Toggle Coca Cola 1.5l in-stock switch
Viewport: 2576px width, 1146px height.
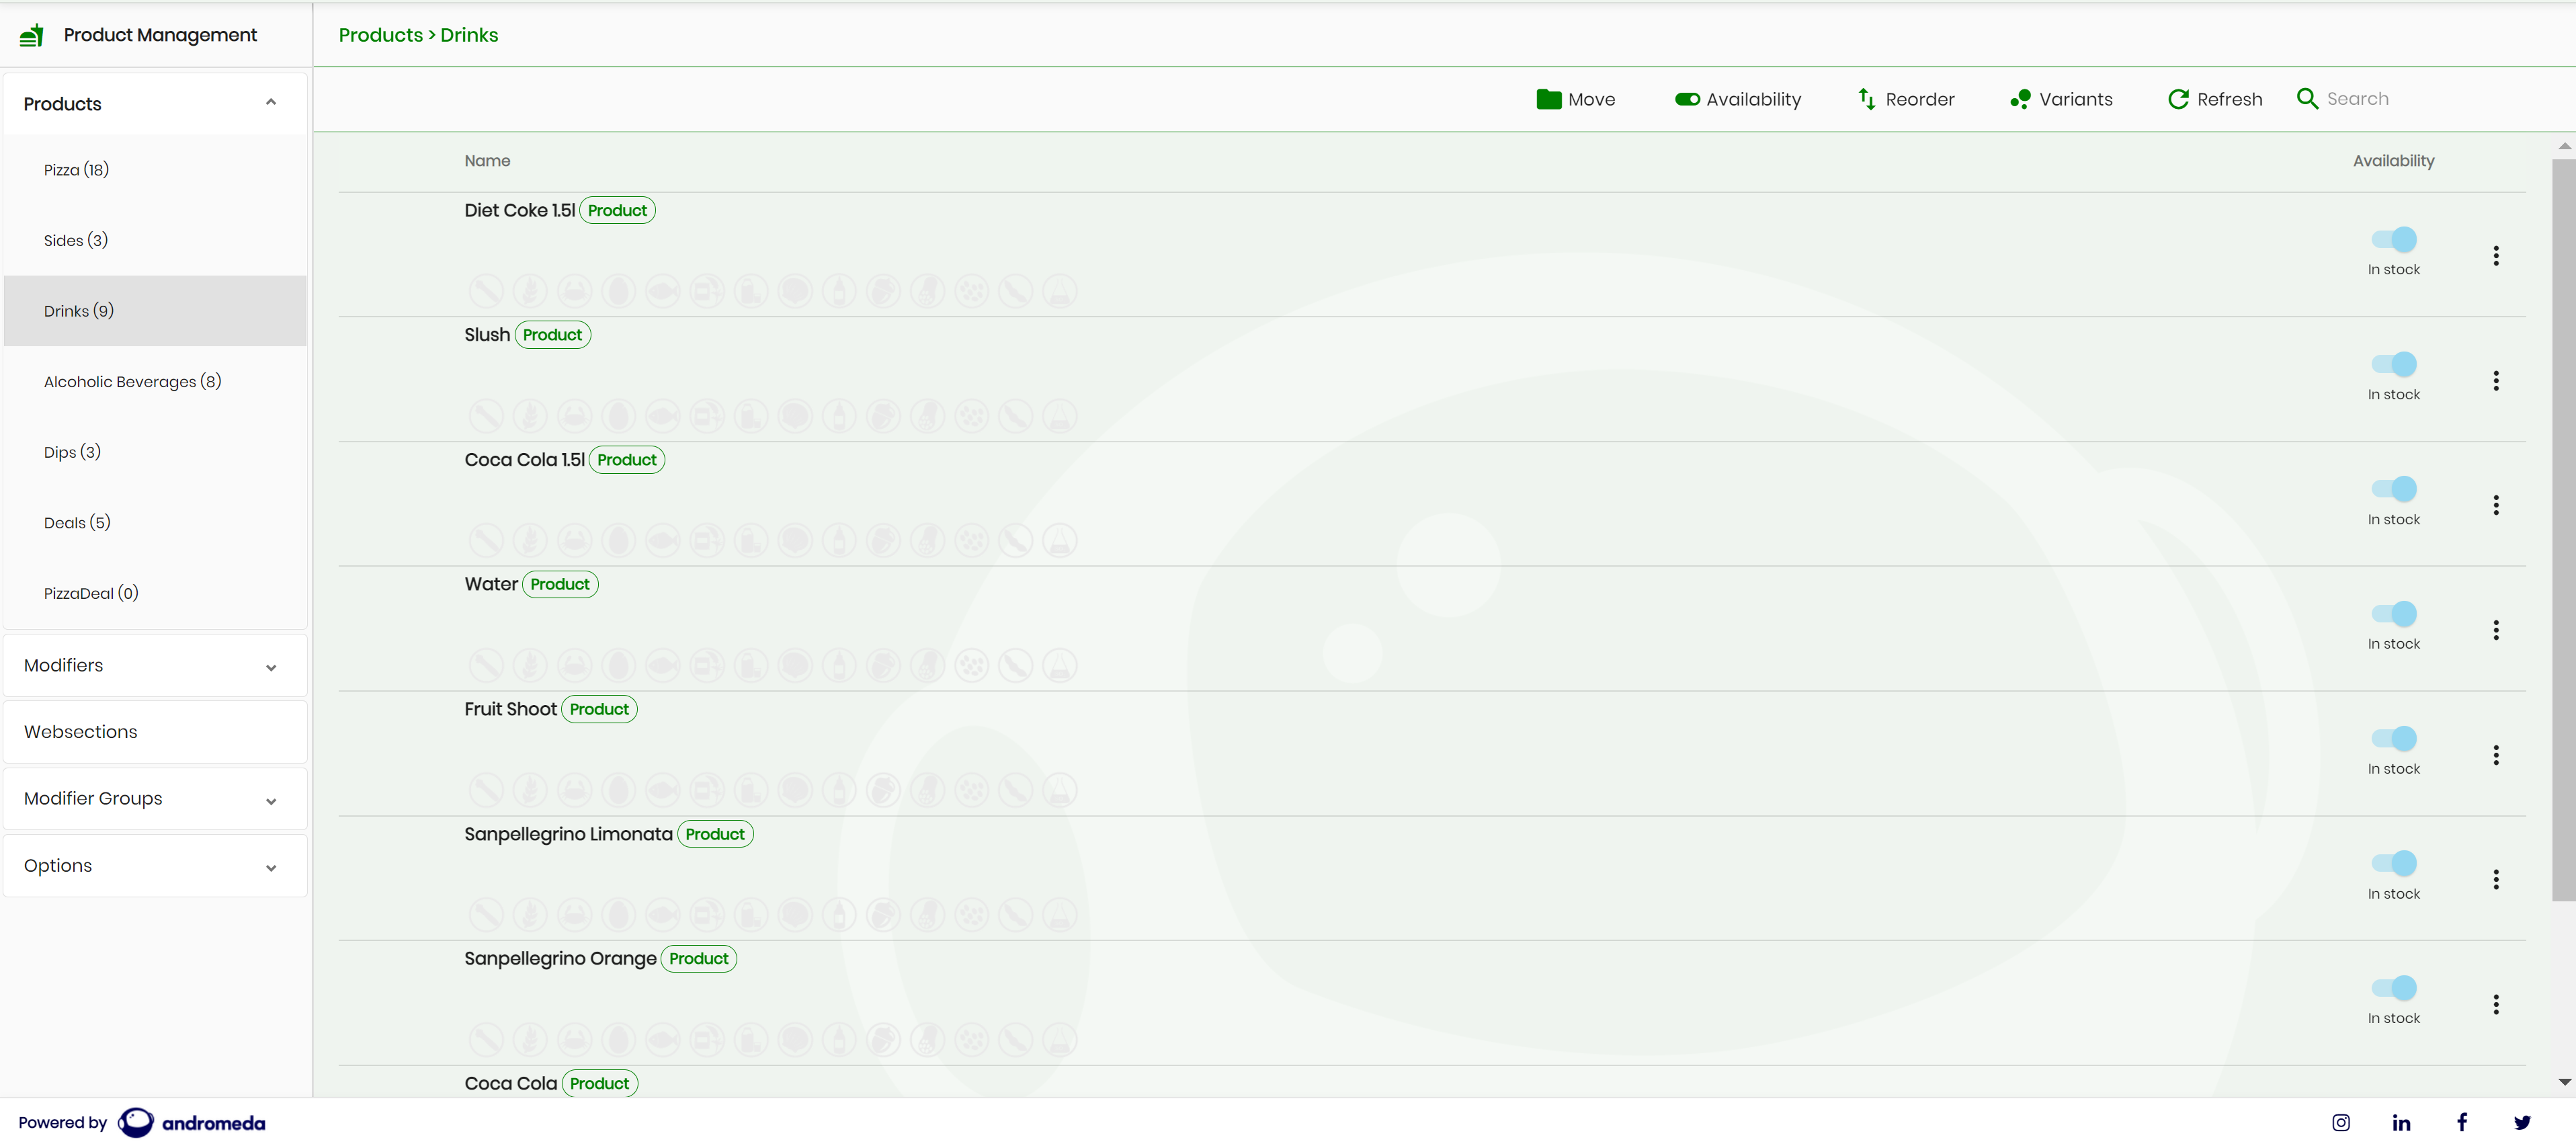(2394, 489)
